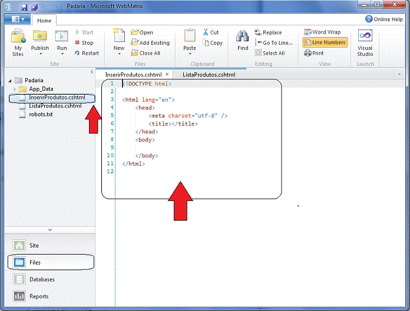Collapse the workspace selector chevron
The width and height of the screenshot is (410, 311).
pos(50,230)
